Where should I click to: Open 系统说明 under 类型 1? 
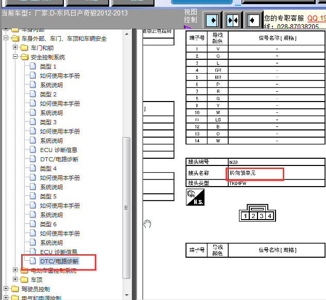pyautogui.click(x=52, y=85)
